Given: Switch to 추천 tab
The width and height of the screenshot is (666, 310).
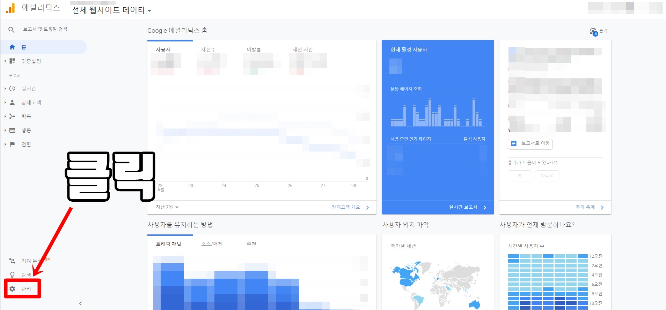Looking at the screenshot, I should pyautogui.click(x=251, y=244).
